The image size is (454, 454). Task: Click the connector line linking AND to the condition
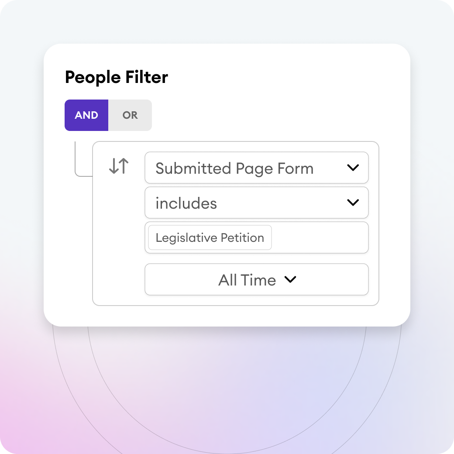tap(78, 162)
